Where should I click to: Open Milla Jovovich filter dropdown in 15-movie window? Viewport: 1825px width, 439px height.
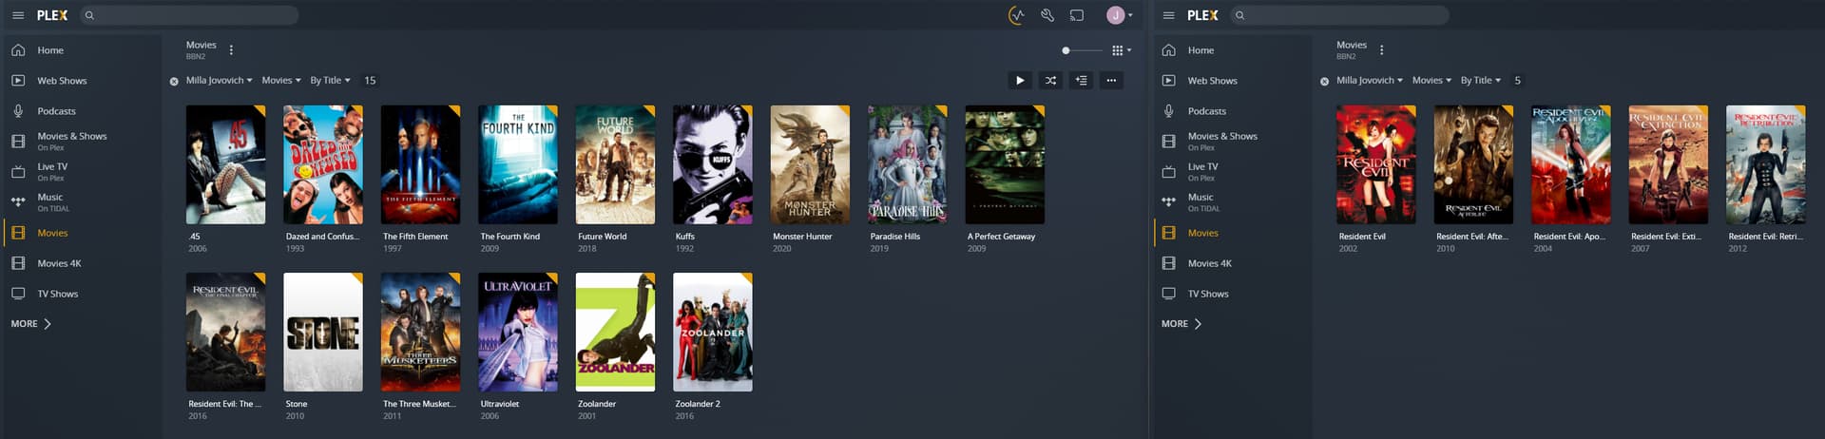click(220, 81)
